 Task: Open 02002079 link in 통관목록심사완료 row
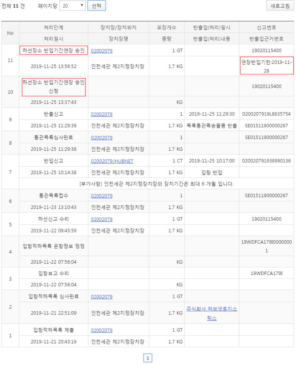(102, 138)
